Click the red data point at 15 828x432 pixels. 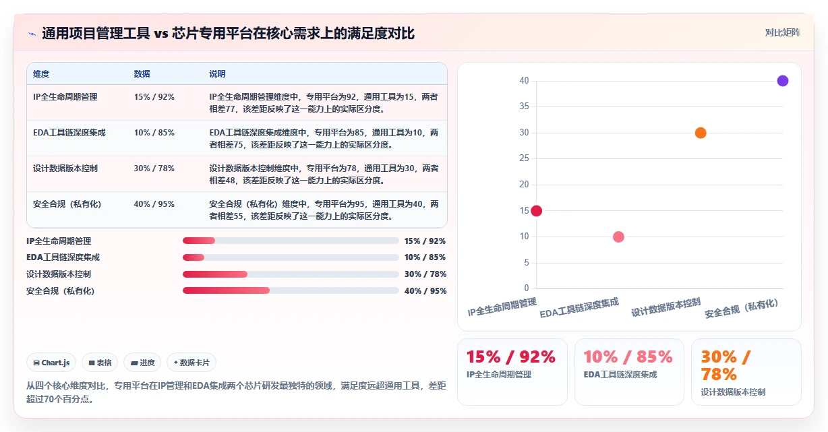pyautogui.click(x=537, y=211)
